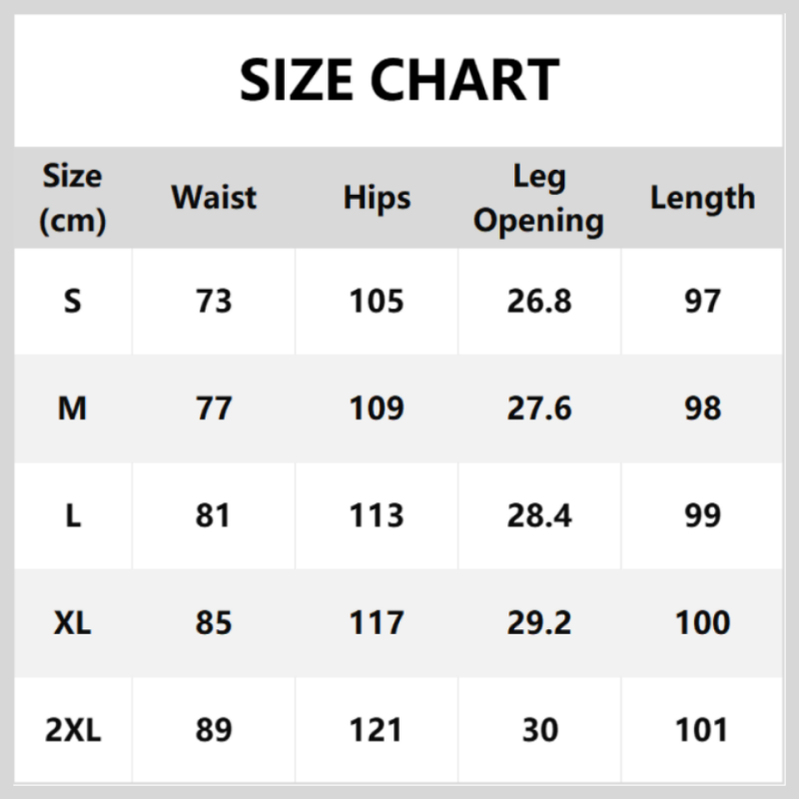Click waist value 81 for size L
The width and height of the screenshot is (799, 799).
[x=214, y=515]
